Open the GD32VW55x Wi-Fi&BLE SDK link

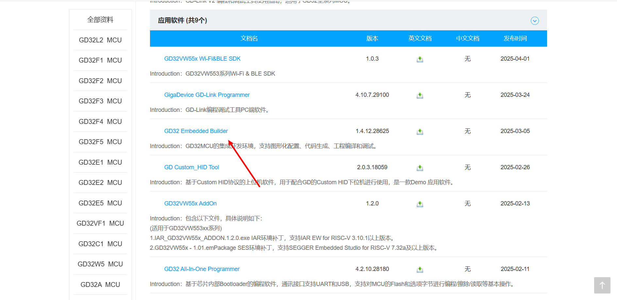pyautogui.click(x=202, y=59)
